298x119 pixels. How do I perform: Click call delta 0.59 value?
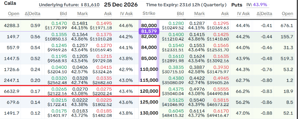point(36,25)
